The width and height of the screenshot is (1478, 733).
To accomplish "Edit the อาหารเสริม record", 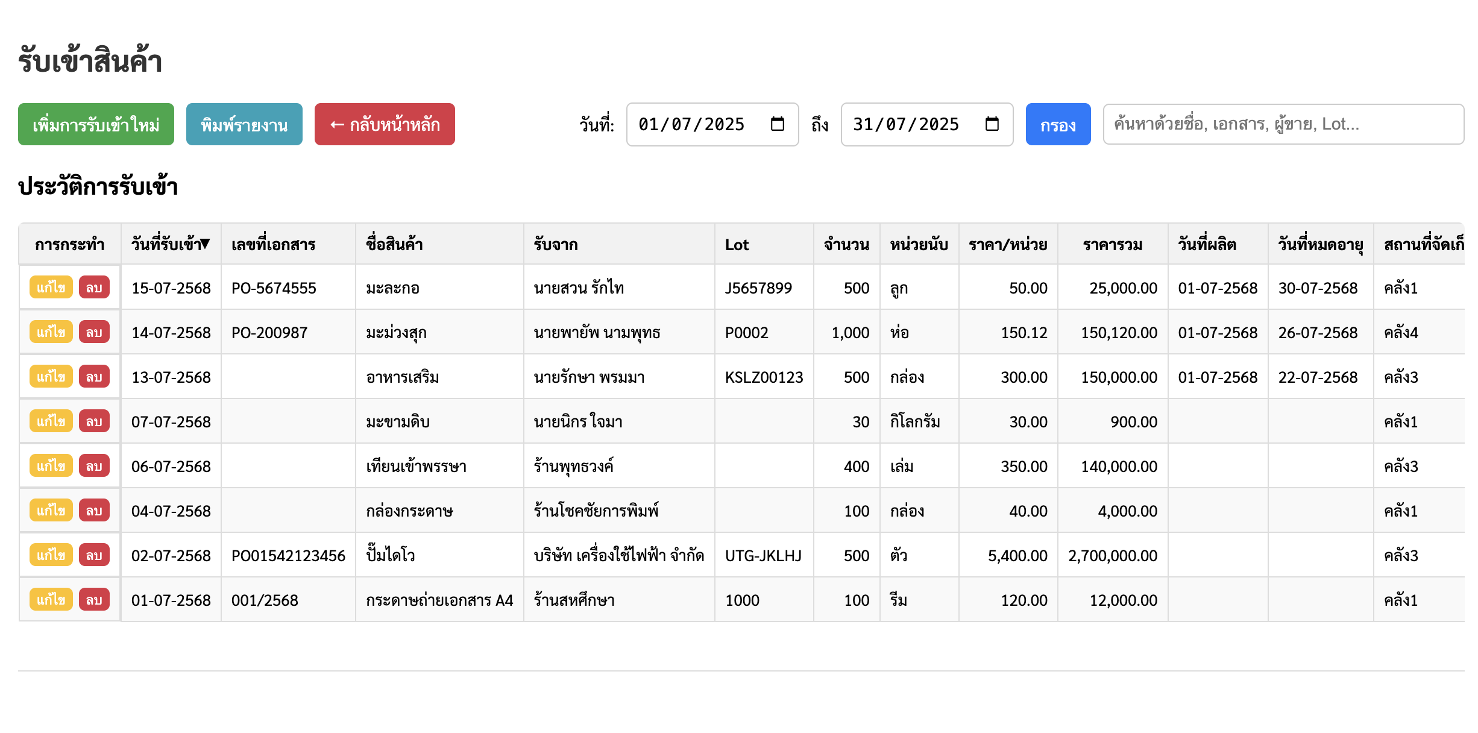I will 51,377.
